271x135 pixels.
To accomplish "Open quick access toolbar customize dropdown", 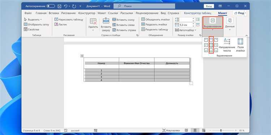I will click(x=80, y=6).
